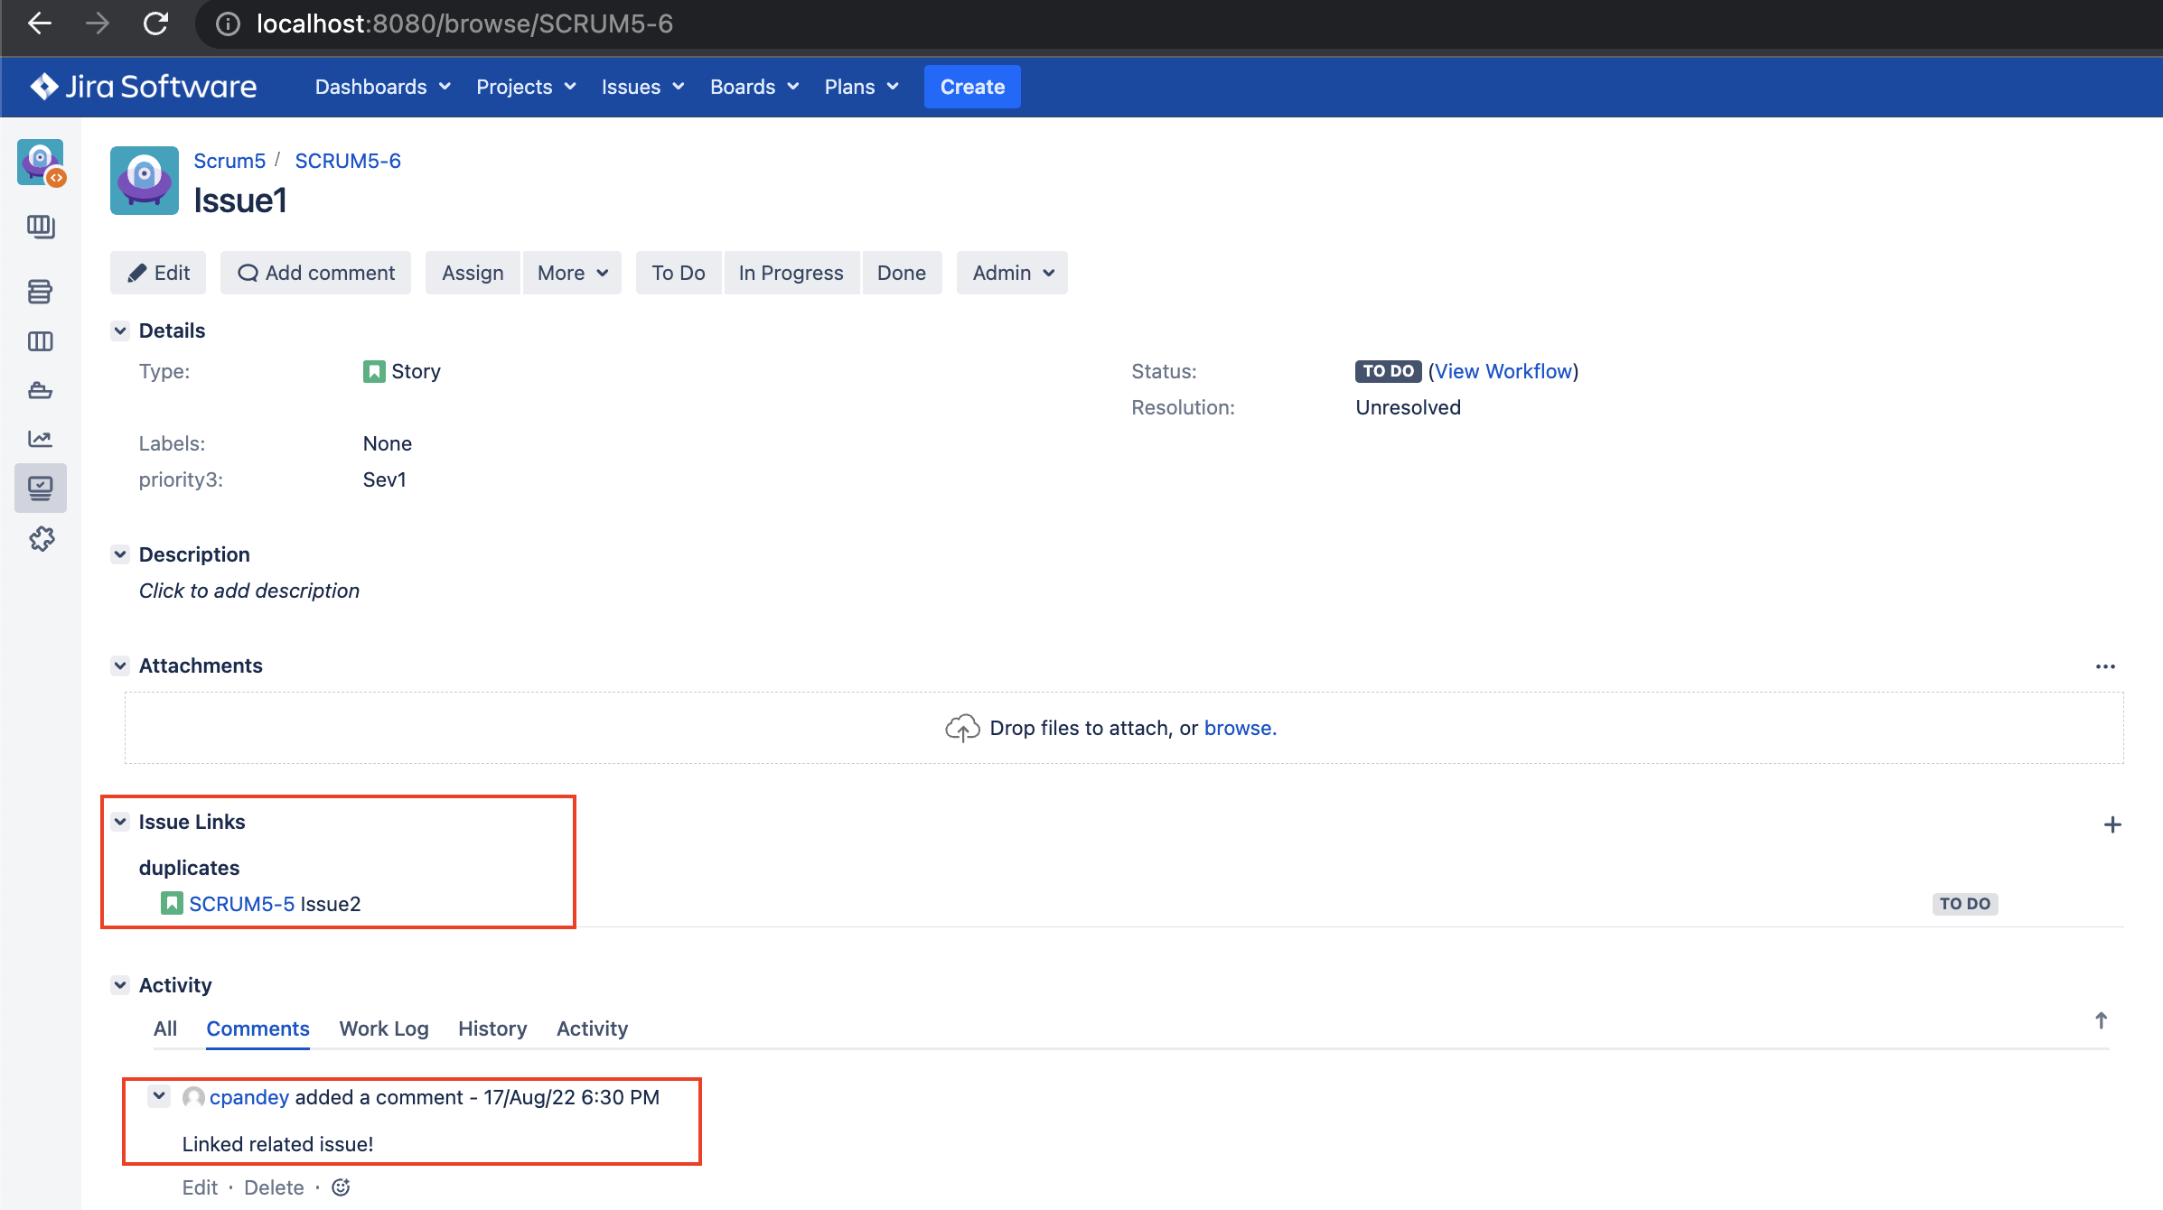
Task: Open add-ons via the puzzle piece icon
Action: (x=41, y=538)
